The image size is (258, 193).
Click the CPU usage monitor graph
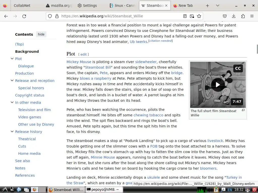click(202, 190)
